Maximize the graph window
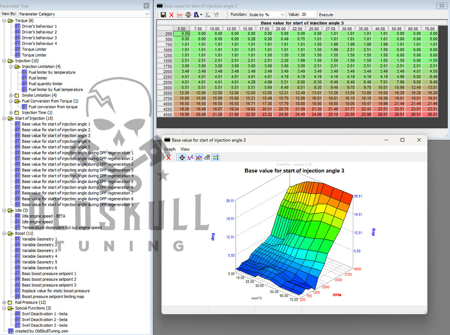This screenshot has height=335, width=450. [x=402, y=140]
